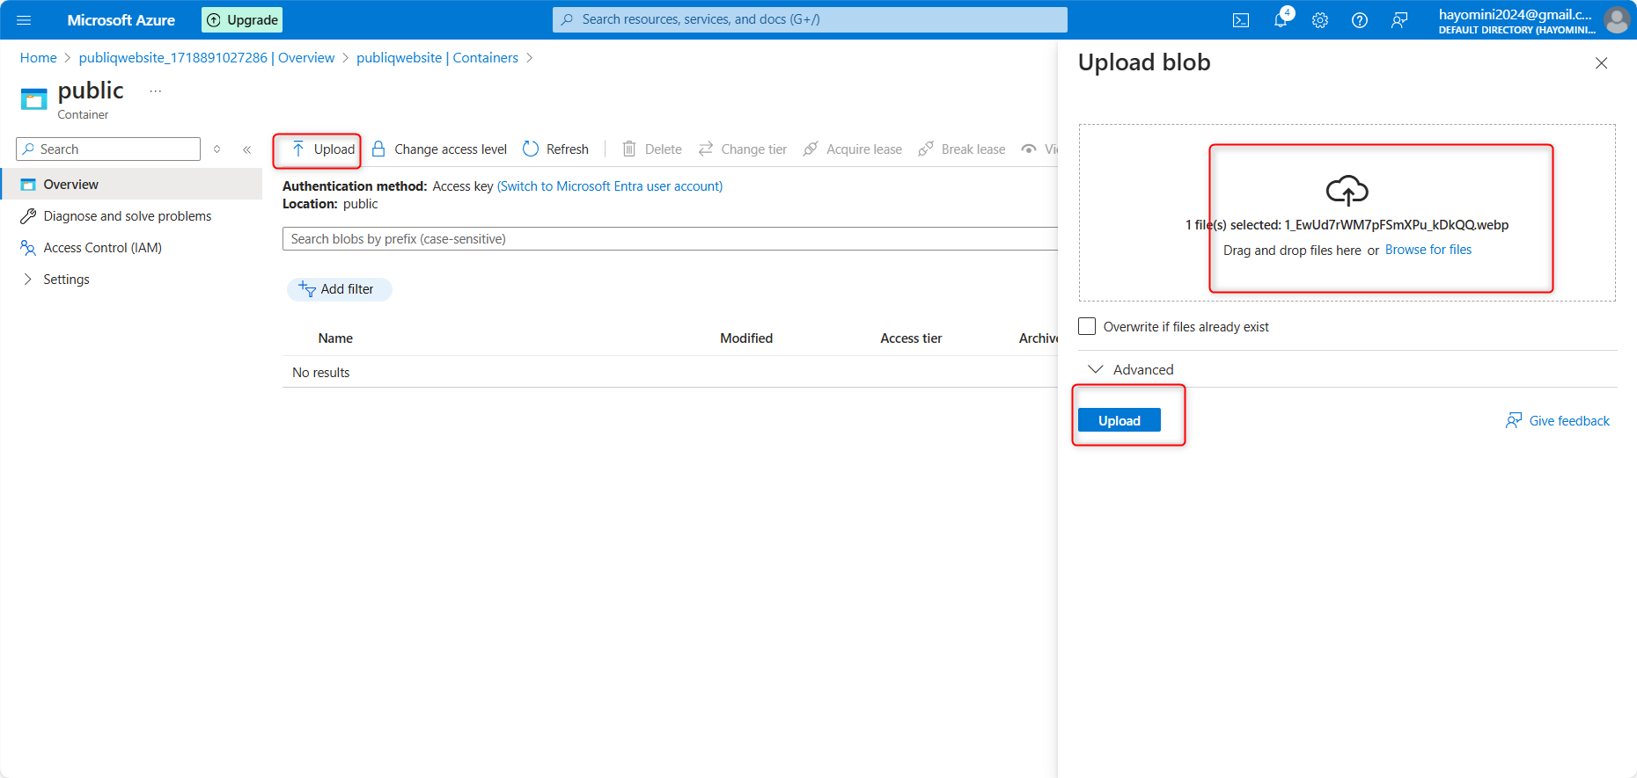Click Give feedback link
The height and width of the screenshot is (778, 1637).
click(x=1558, y=421)
